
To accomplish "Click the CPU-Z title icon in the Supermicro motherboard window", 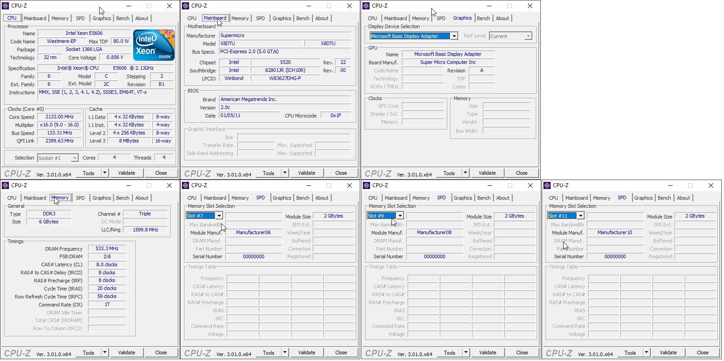I will point(185,6).
